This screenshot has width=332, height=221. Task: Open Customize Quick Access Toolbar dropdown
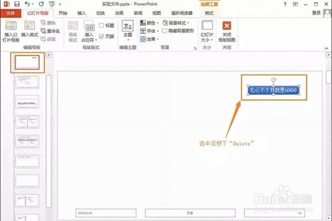(x=60, y=4)
